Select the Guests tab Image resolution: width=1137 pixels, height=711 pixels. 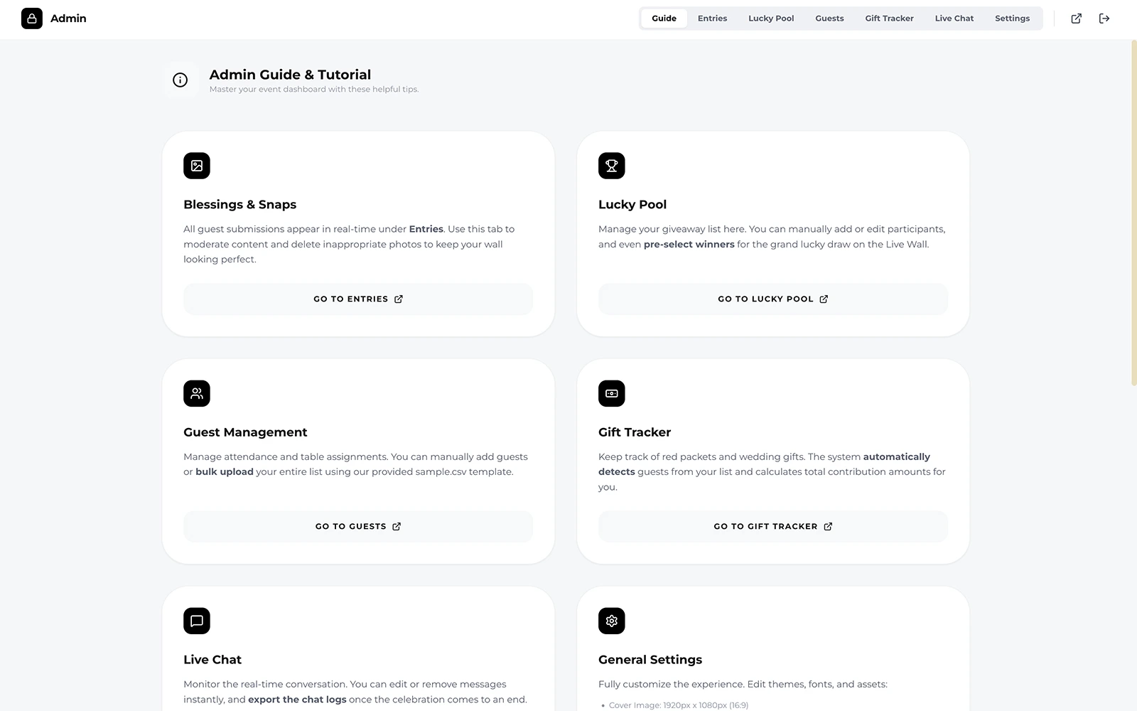[x=829, y=18]
